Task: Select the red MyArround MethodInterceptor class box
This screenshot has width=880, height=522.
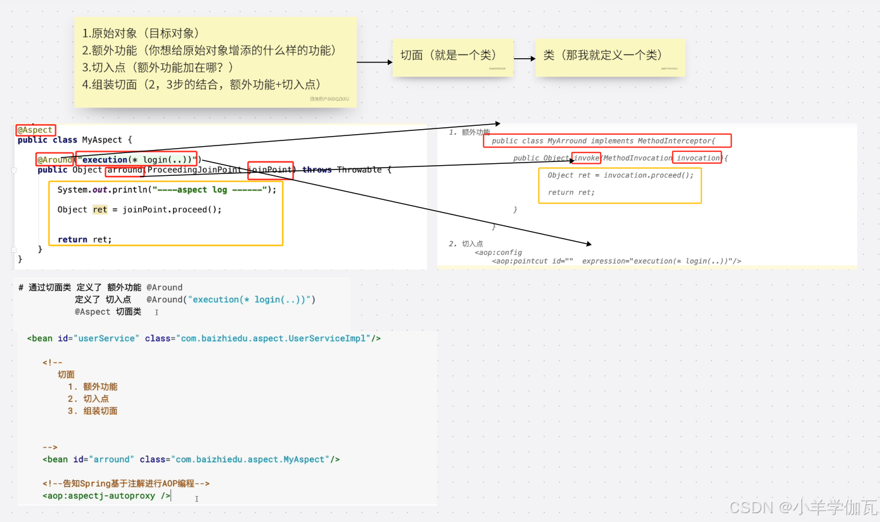Action: coord(608,140)
